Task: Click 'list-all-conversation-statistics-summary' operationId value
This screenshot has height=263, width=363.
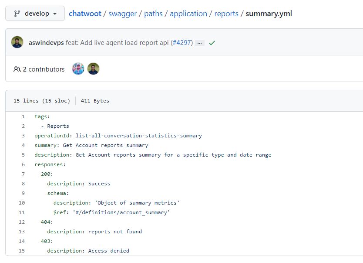Action: (x=139, y=136)
